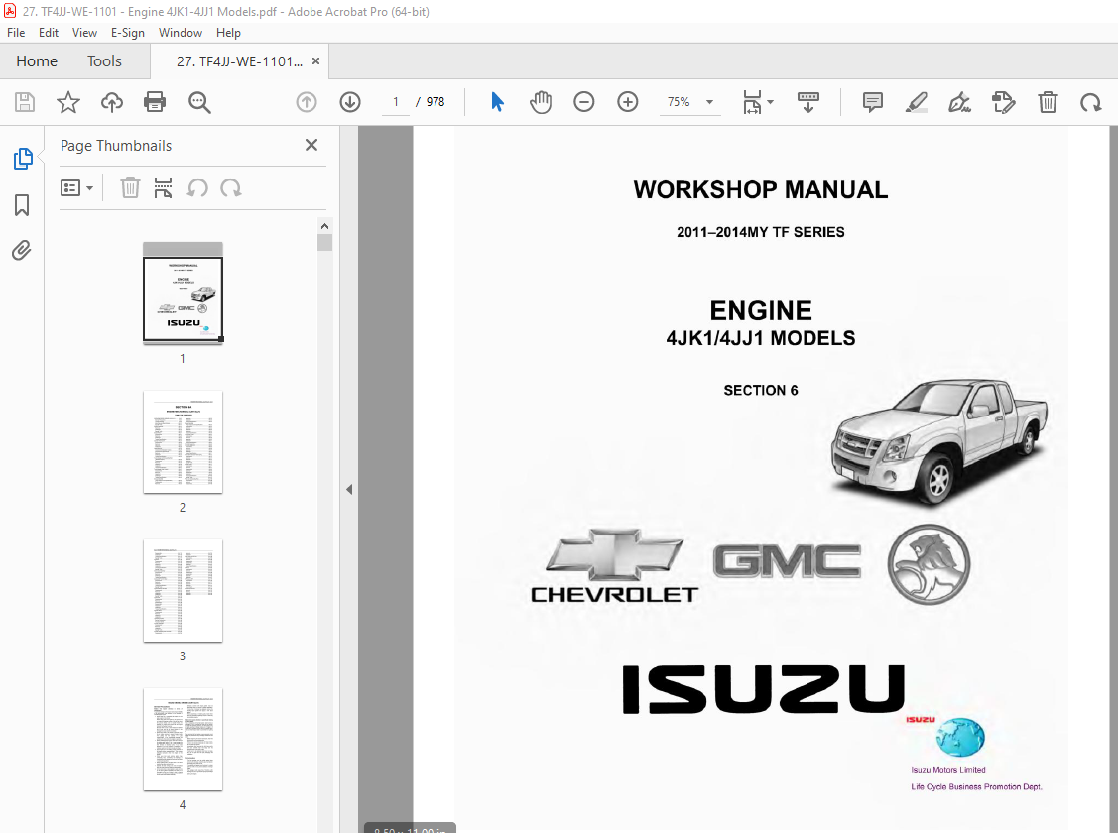
Task: Open the Window menu
Action: click(181, 33)
